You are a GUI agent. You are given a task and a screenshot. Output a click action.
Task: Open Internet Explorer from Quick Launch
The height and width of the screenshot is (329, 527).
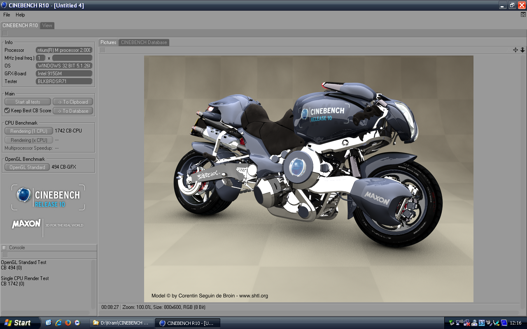(58, 323)
